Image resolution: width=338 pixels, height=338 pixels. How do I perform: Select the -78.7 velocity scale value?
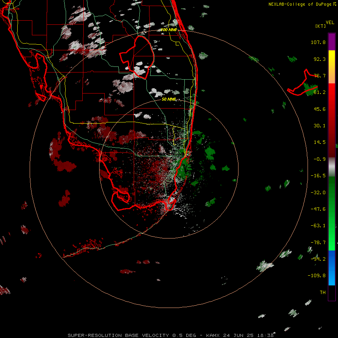pos(318,243)
